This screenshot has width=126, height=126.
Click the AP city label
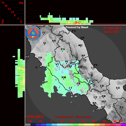83,55
